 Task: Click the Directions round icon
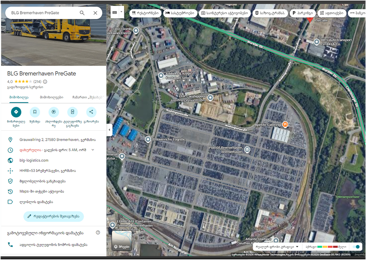click(x=16, y=112)
